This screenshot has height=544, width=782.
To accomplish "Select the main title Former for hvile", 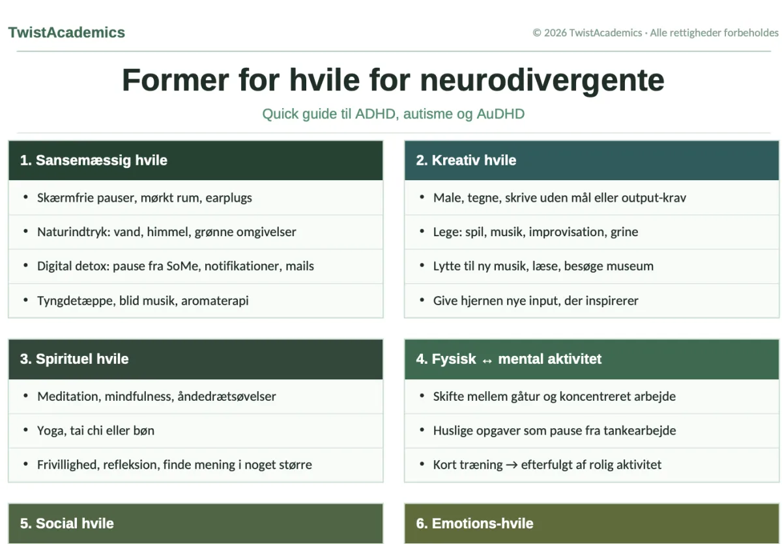I will point(393,80).
